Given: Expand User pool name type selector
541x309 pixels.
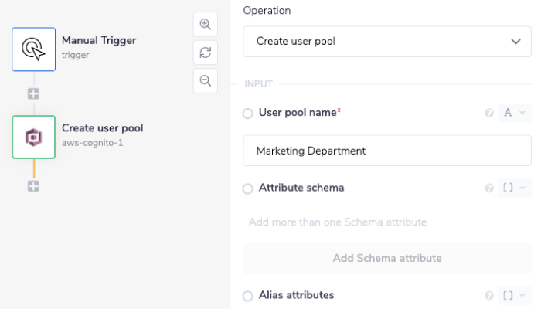Looking at the screenshot, I should pyautogui.click(x=515, y=113).
